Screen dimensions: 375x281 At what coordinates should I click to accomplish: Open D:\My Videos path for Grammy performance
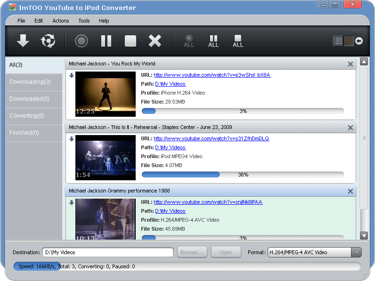tap(170, 211)
